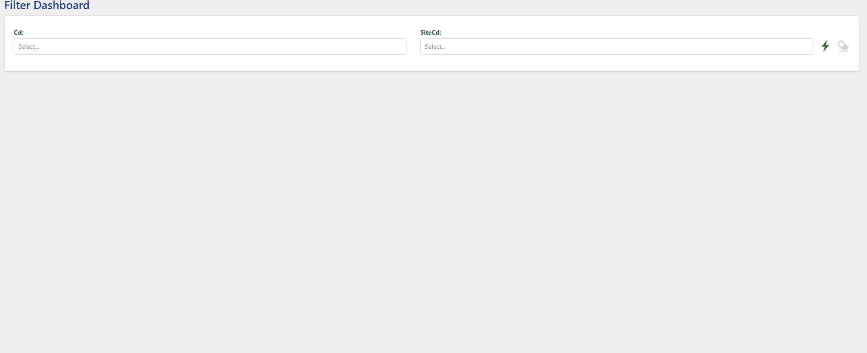The height and width of the screenshot is (353, 867).
Task: Expand the SiteCd combo box options
Action: (x=616, y=47)
